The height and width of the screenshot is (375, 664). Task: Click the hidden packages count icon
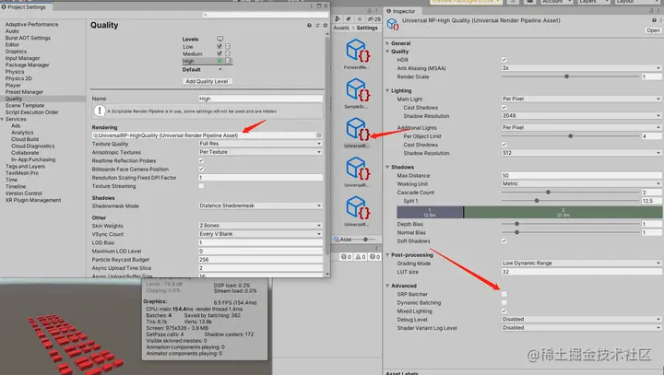tap(373, 19)
